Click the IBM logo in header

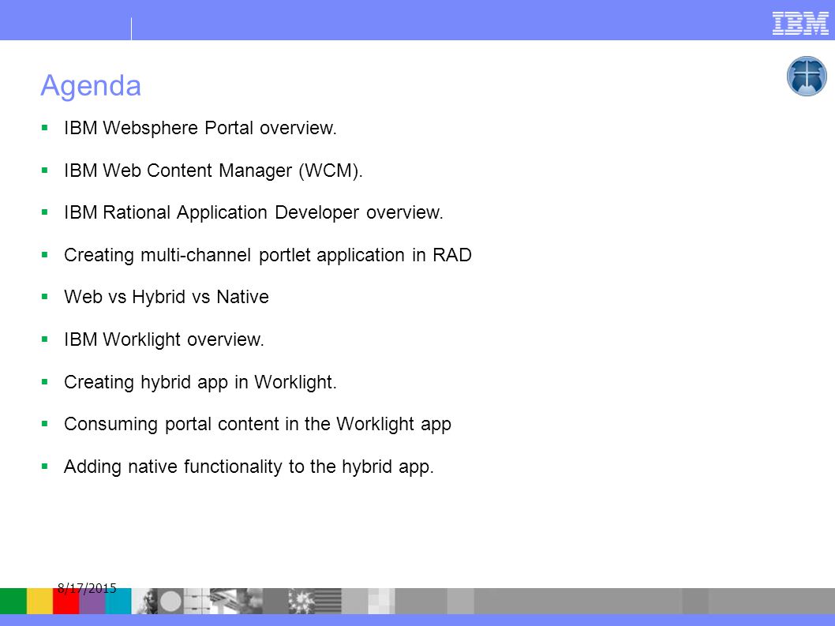tap(800, 24)
